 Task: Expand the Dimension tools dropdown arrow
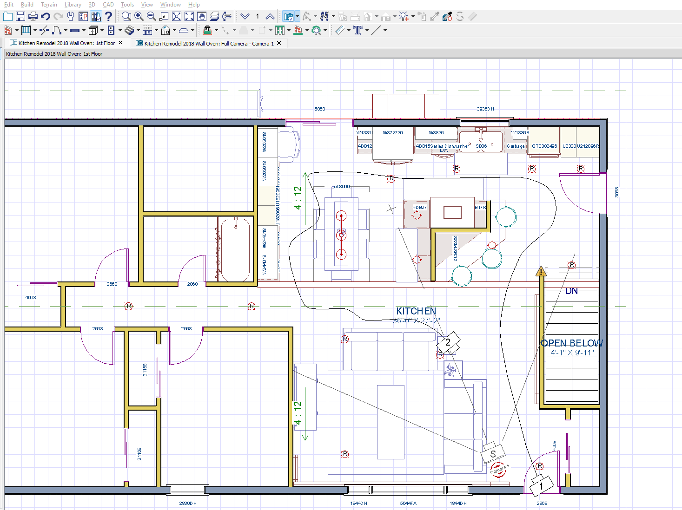tap(349, 31)
